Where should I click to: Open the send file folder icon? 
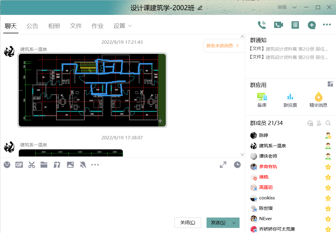(44, 165)
